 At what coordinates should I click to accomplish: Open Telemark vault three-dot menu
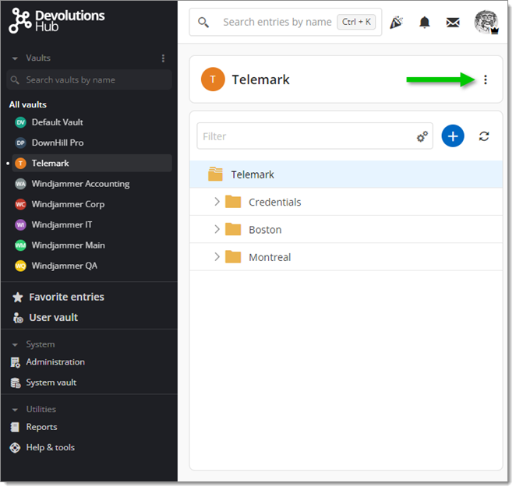coord(486,79)
